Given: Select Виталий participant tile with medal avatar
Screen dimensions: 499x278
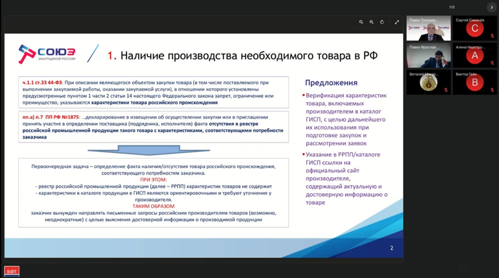Looking at the screenshot, I should tap(428, 83).
